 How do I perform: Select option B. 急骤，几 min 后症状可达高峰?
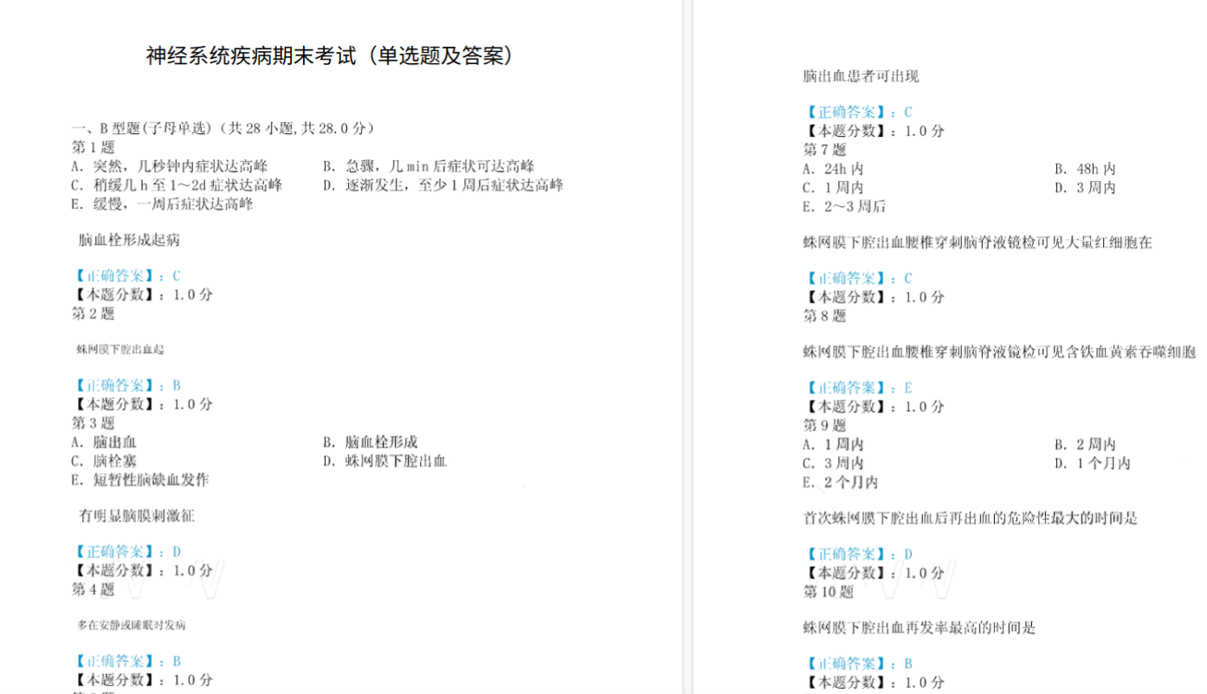428,166
